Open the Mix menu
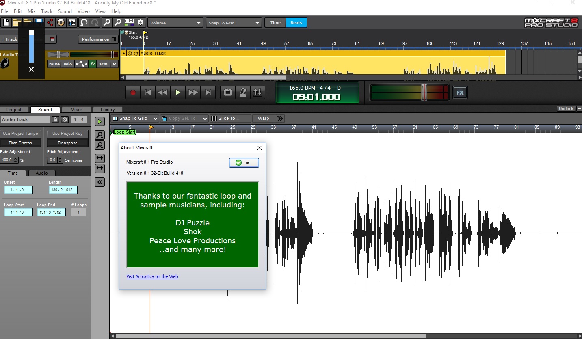 [x=31, y=11]
